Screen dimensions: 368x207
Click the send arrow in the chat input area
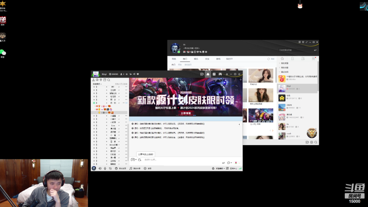[223, 163]
